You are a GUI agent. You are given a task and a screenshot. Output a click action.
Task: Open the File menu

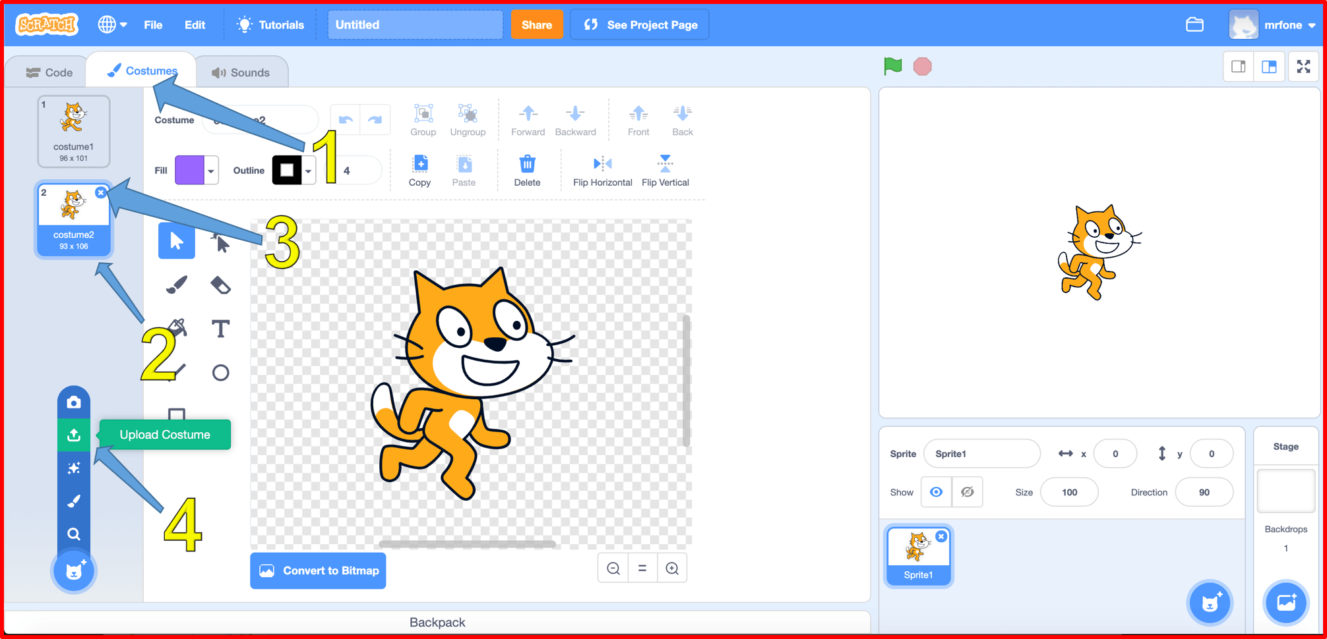point(153,25)
